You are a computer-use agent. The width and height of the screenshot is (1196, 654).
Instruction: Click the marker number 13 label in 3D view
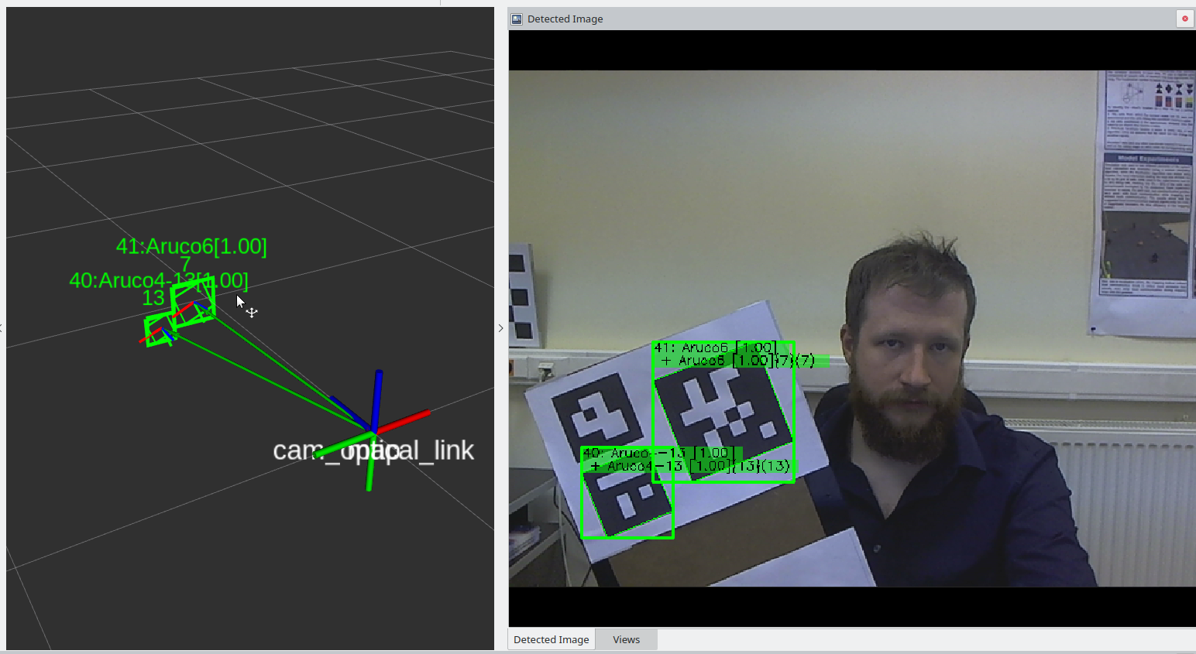coord(153,298)
